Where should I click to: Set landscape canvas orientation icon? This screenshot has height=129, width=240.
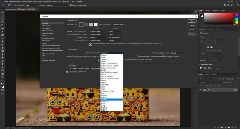[211, 47]
